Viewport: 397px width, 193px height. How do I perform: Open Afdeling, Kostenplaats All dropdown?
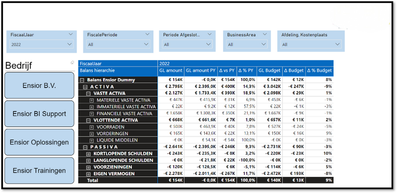coord(337,44)
